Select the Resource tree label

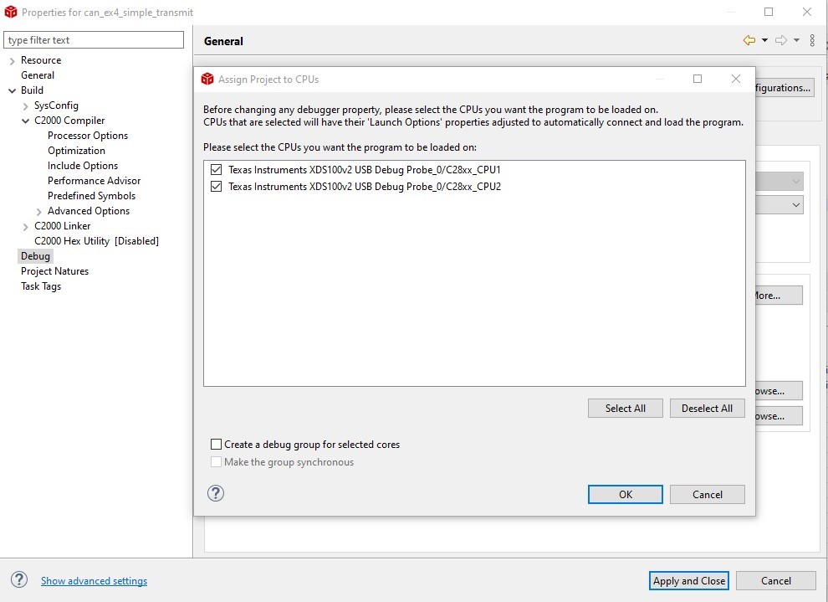pos(41,60)
